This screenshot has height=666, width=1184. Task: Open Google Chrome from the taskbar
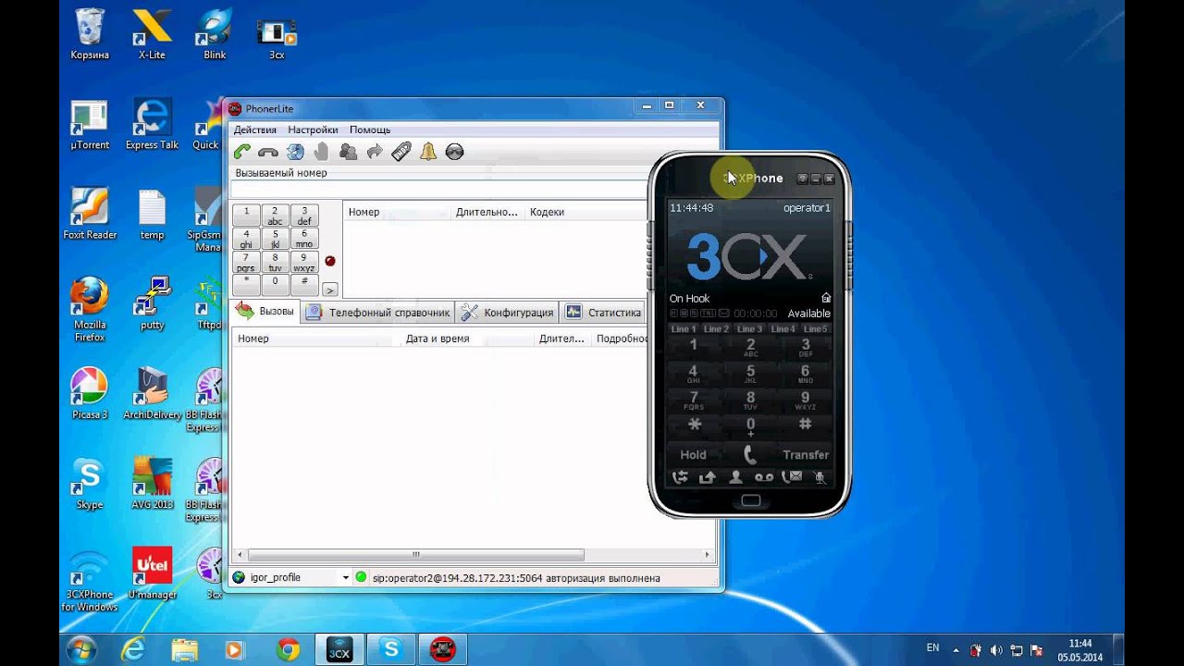[x=287, y=649]
